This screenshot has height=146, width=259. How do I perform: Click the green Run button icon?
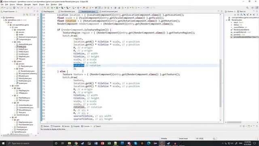click(57, 8)
